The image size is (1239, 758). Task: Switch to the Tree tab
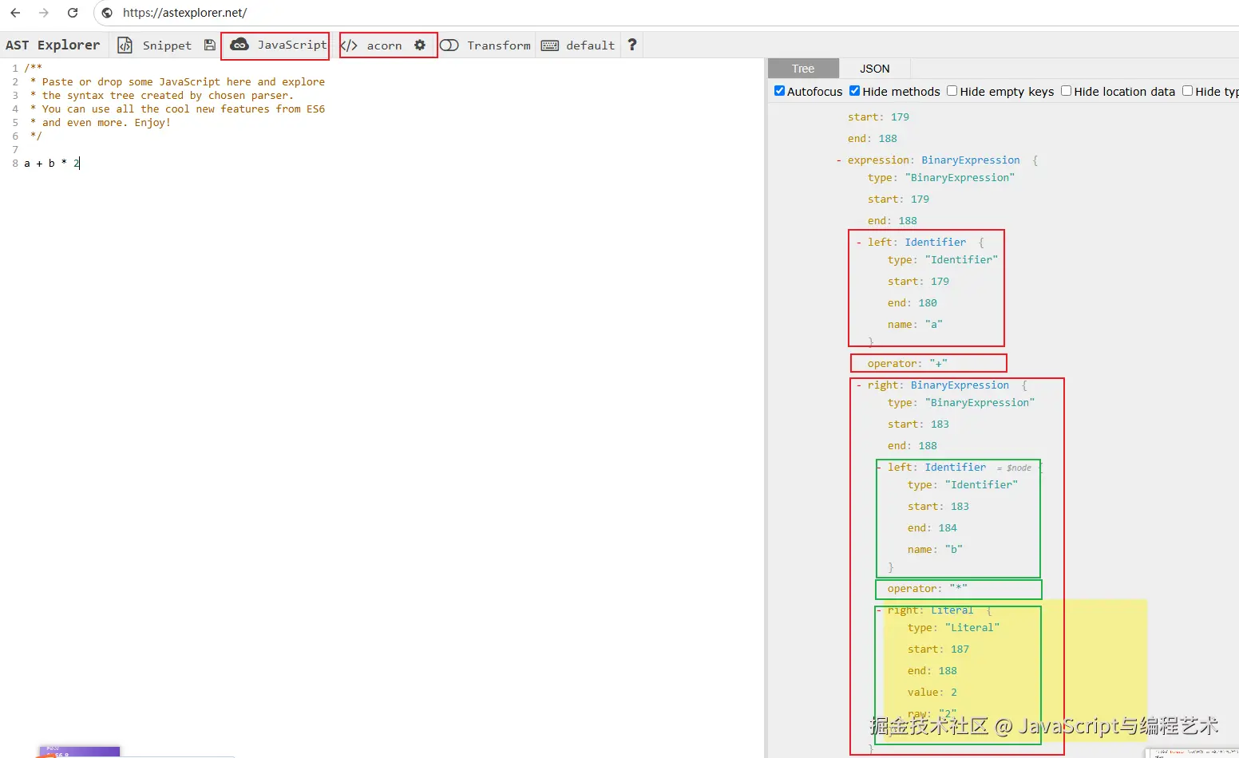pos(803,69)
